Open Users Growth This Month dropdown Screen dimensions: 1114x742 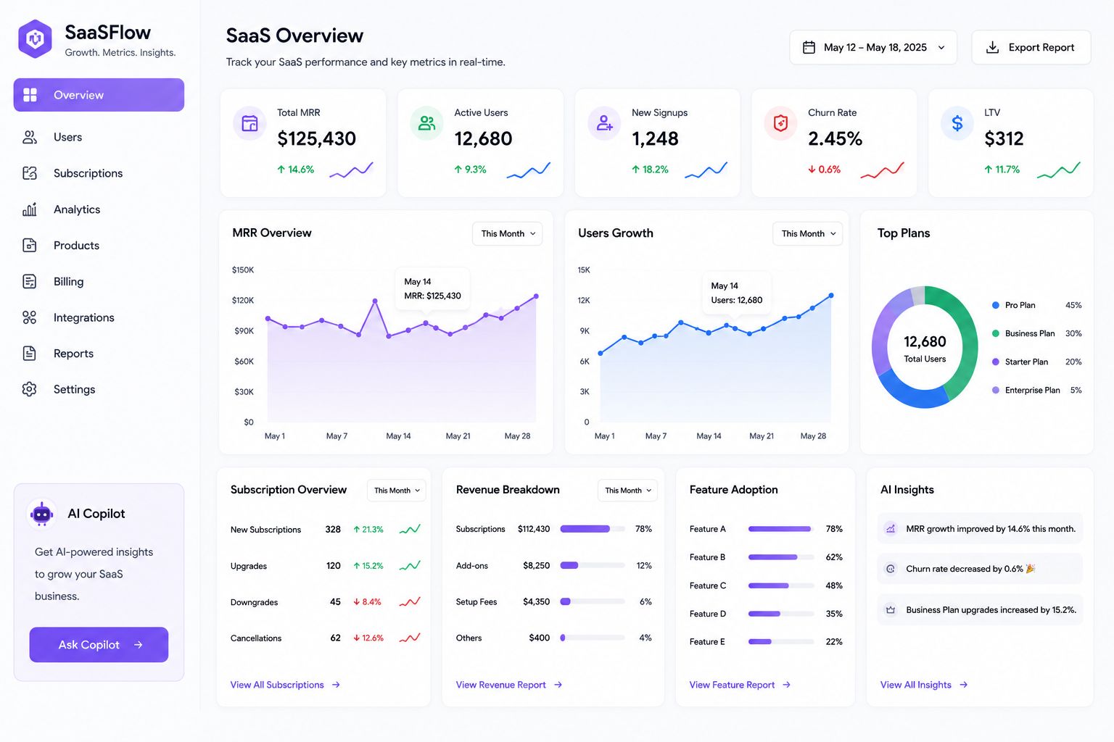pyautogui.click(x=808, y=233)
